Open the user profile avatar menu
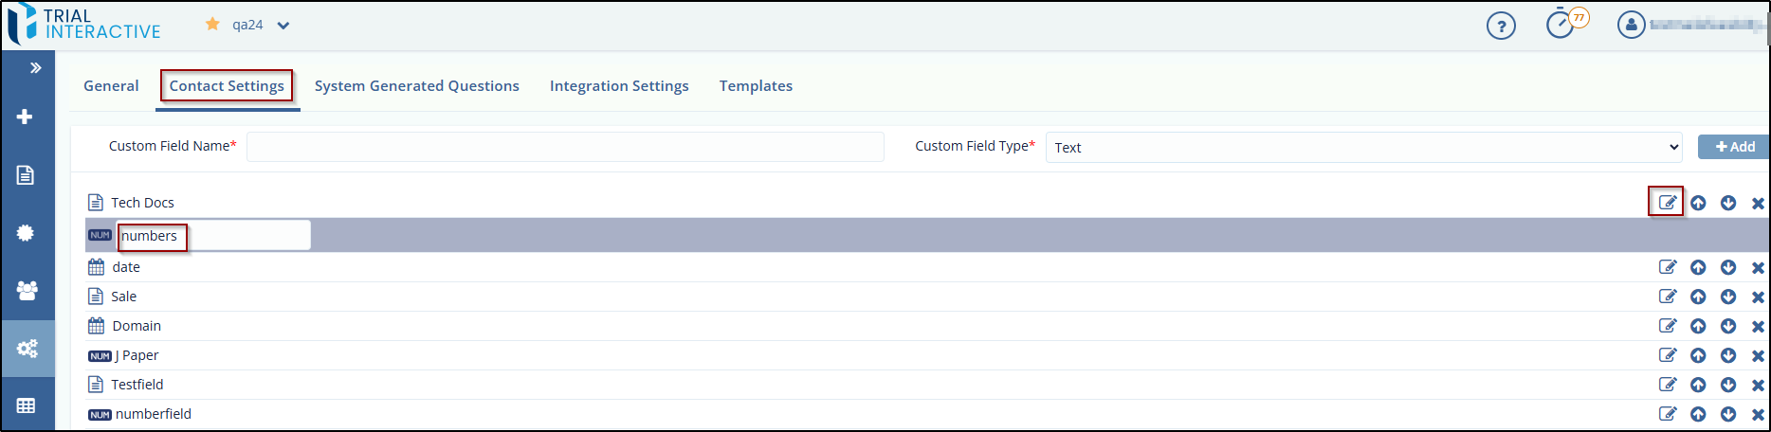Image resolution: width=1771 pixels, height=432 pixels. (x=1631, y=26)
